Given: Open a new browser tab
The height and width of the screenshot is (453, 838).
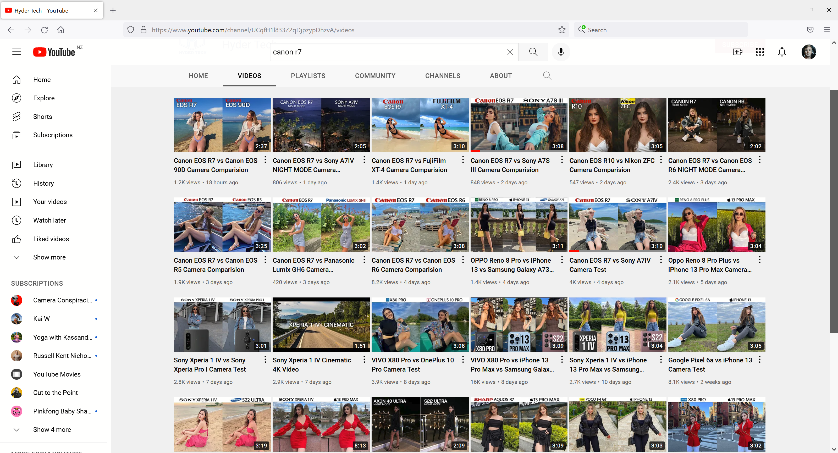Looking at the screenshot, I should [x=113, y=10].
